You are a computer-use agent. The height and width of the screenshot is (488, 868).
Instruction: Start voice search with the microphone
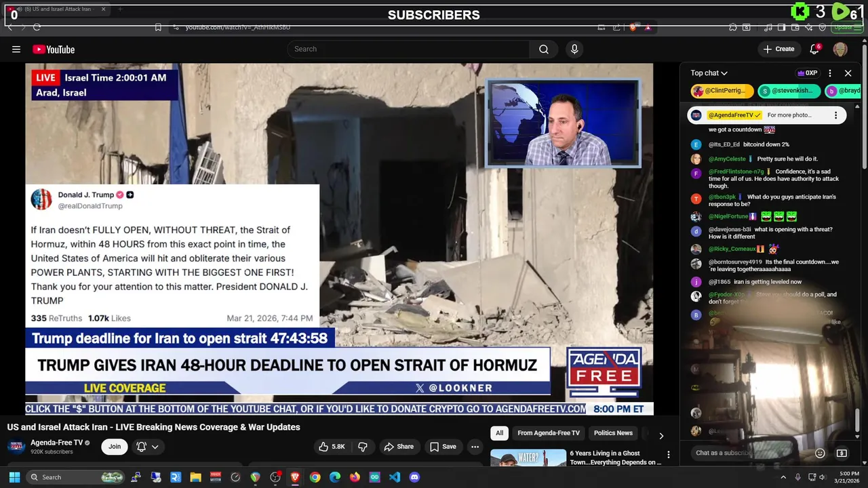(x=574, y=49)
